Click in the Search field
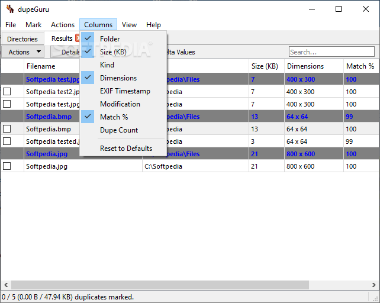 331,52
